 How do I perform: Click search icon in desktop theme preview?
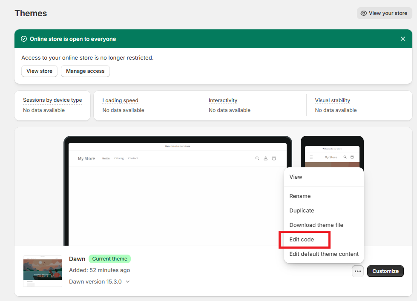tap(257, 158)
